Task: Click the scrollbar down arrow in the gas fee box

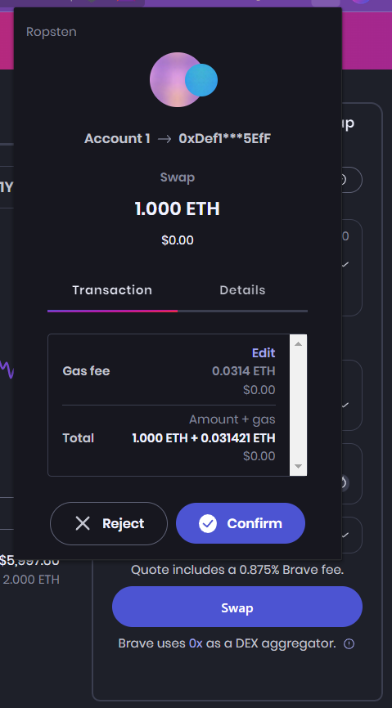Action: click(x=298, y=466)
